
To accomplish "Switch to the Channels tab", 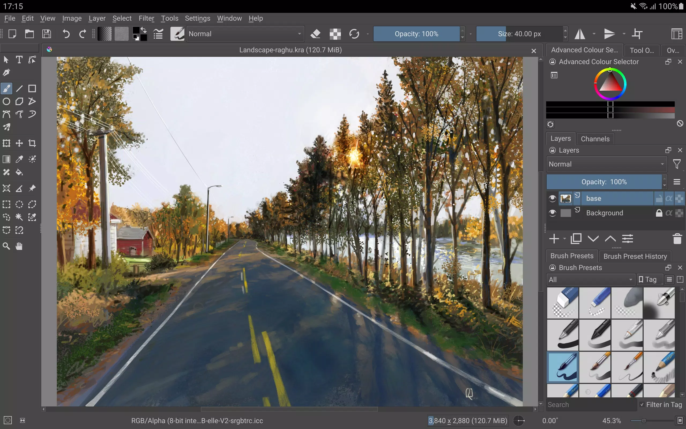I will point(595,138).
